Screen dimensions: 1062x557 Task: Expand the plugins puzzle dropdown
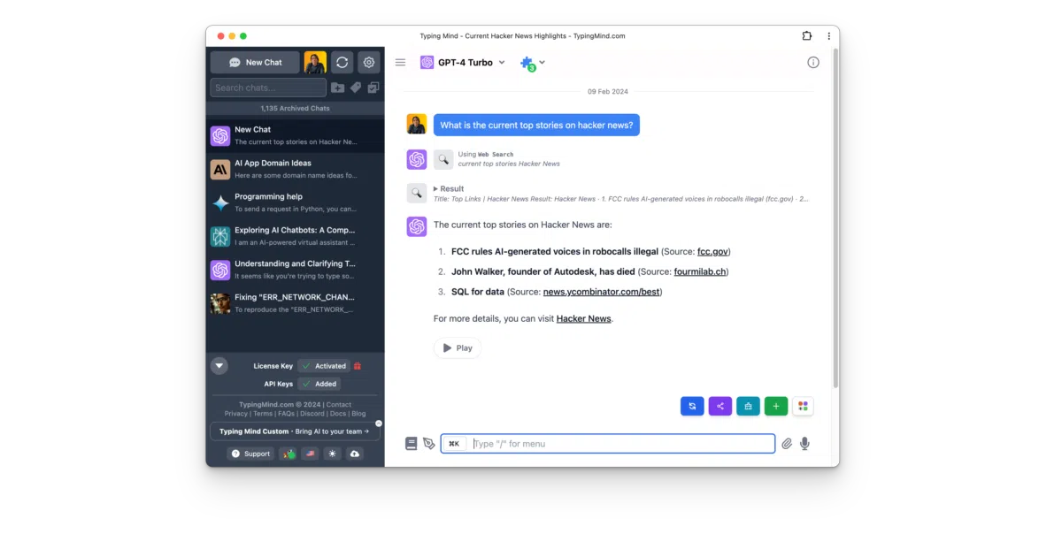pyautogui.click(x=532, y=63)
